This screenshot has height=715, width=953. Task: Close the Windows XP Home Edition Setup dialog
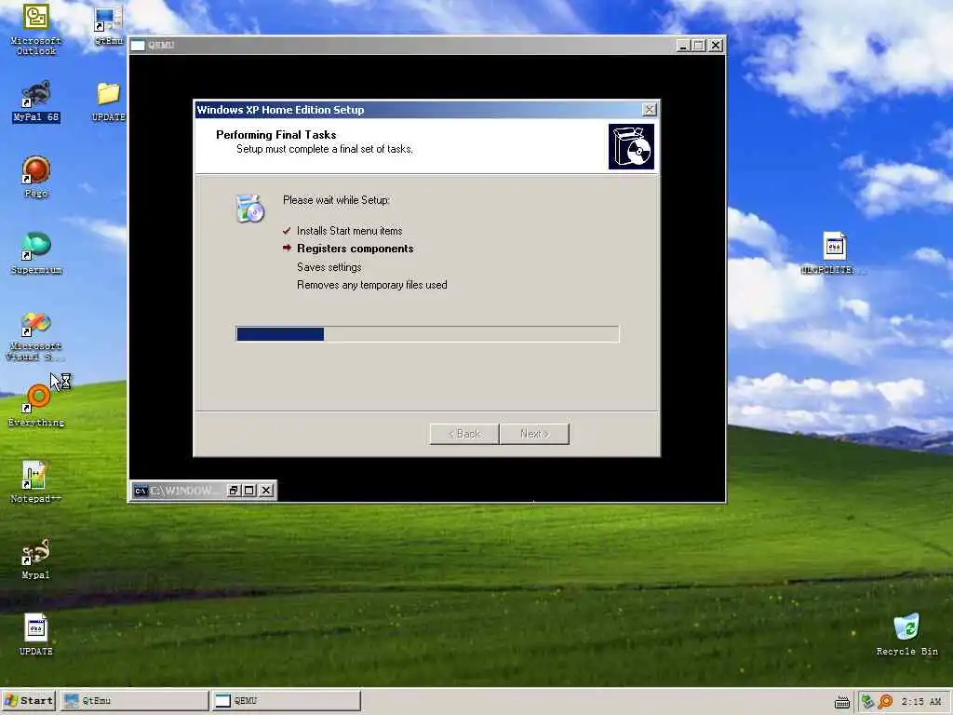tap(649, 110)
